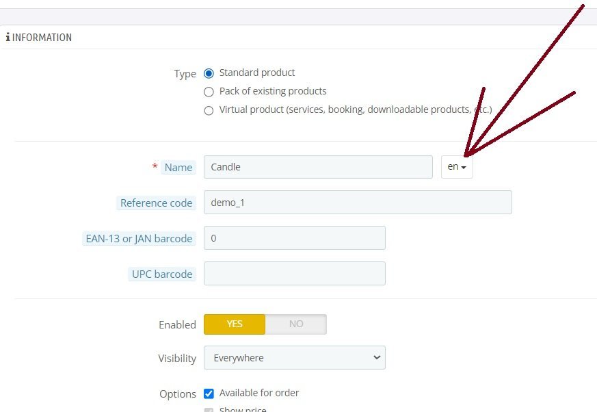
Task: Expand the Visibility dropdown showing Everywhere
Action: 295,357
